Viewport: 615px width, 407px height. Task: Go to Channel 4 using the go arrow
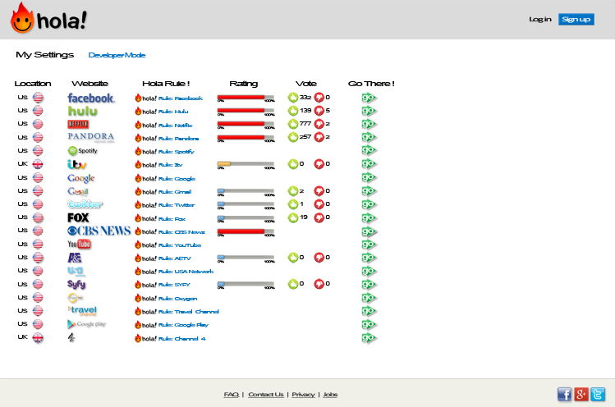click(x=369, y=337)
